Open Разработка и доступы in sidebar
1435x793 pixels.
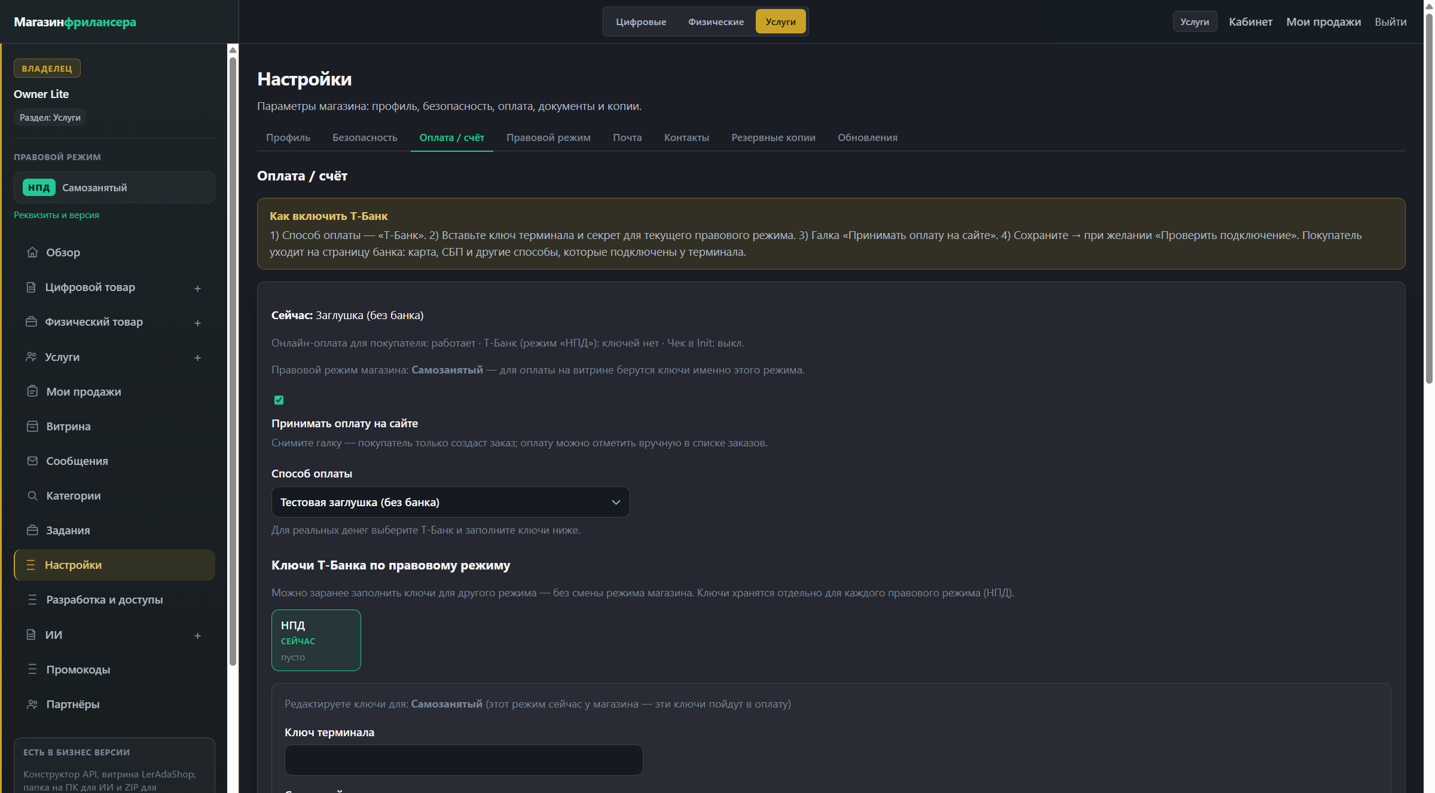coord(114,599)
